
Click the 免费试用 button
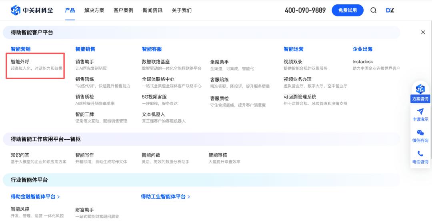point(348,10)
